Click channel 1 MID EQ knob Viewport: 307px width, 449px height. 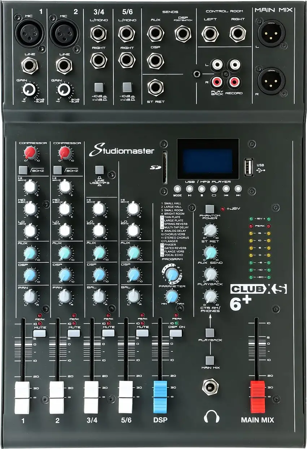(x=31, y=208)
